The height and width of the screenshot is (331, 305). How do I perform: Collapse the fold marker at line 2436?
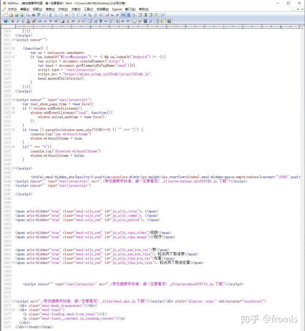14,147
